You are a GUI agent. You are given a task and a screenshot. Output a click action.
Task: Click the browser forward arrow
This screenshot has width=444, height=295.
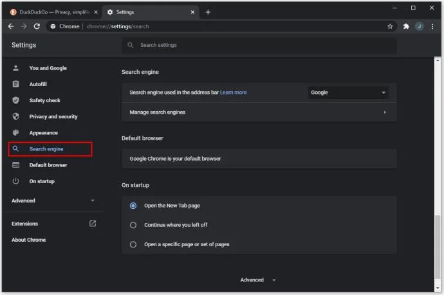click(x=24, y=26)
